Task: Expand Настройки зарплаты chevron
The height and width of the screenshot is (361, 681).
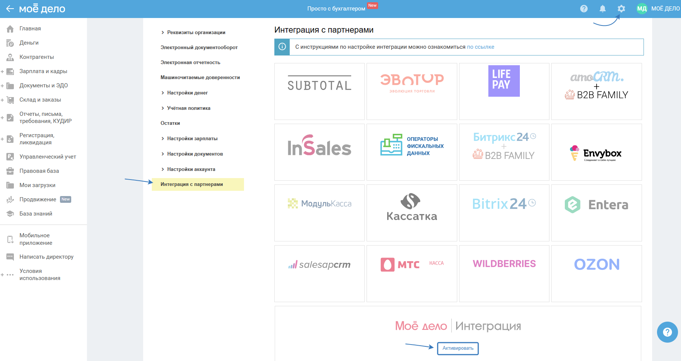Action: click(x=163, y=139)
